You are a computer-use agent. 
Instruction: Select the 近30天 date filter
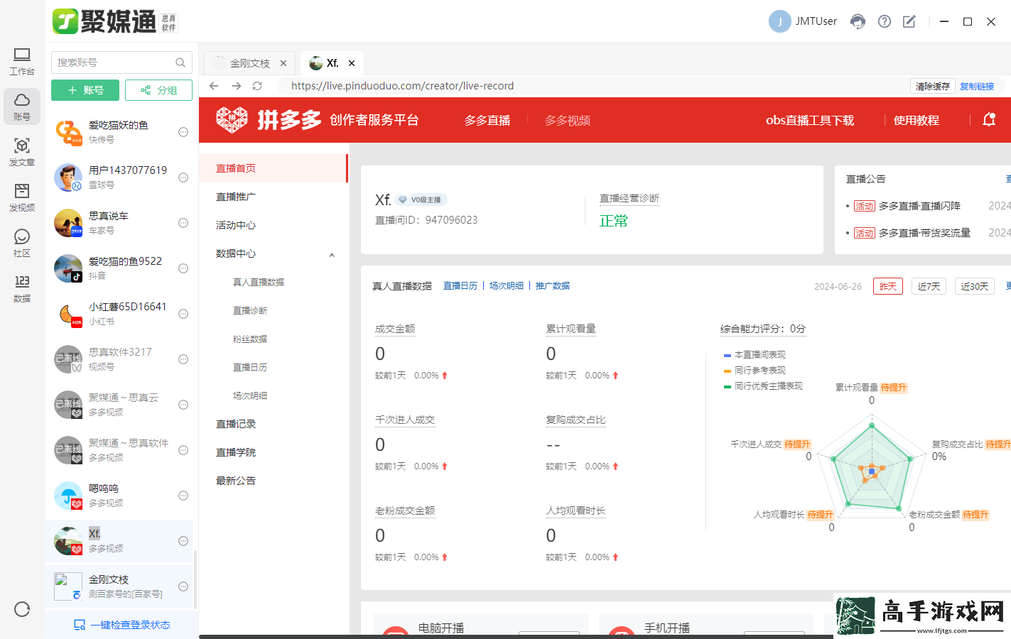(975, 286)
